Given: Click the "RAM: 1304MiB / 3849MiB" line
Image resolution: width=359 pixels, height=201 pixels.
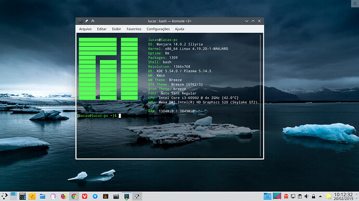Looking at the screenshot, I should (x=171, y=111).
